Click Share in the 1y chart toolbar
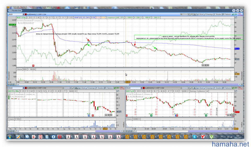Screen dimensions: 251x147 tap(184, 88)
